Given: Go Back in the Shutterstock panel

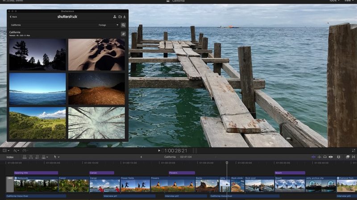Looking at the screenshot, I should pyautogui.click(x=13, y=17).
